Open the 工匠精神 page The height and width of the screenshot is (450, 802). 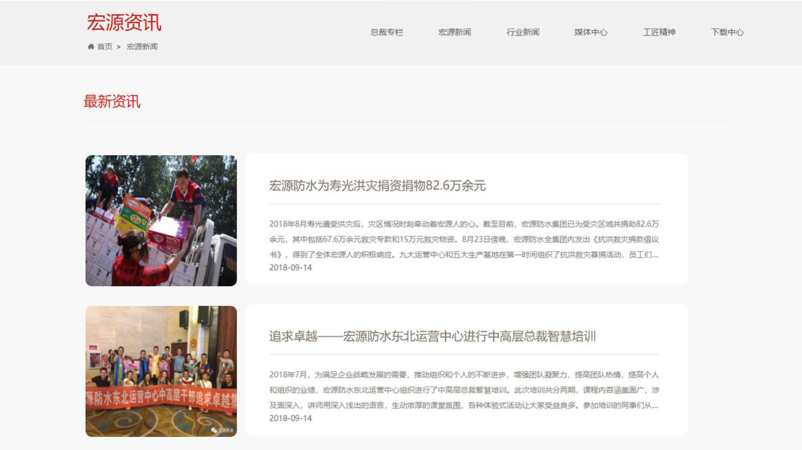[x=659, y=31]
